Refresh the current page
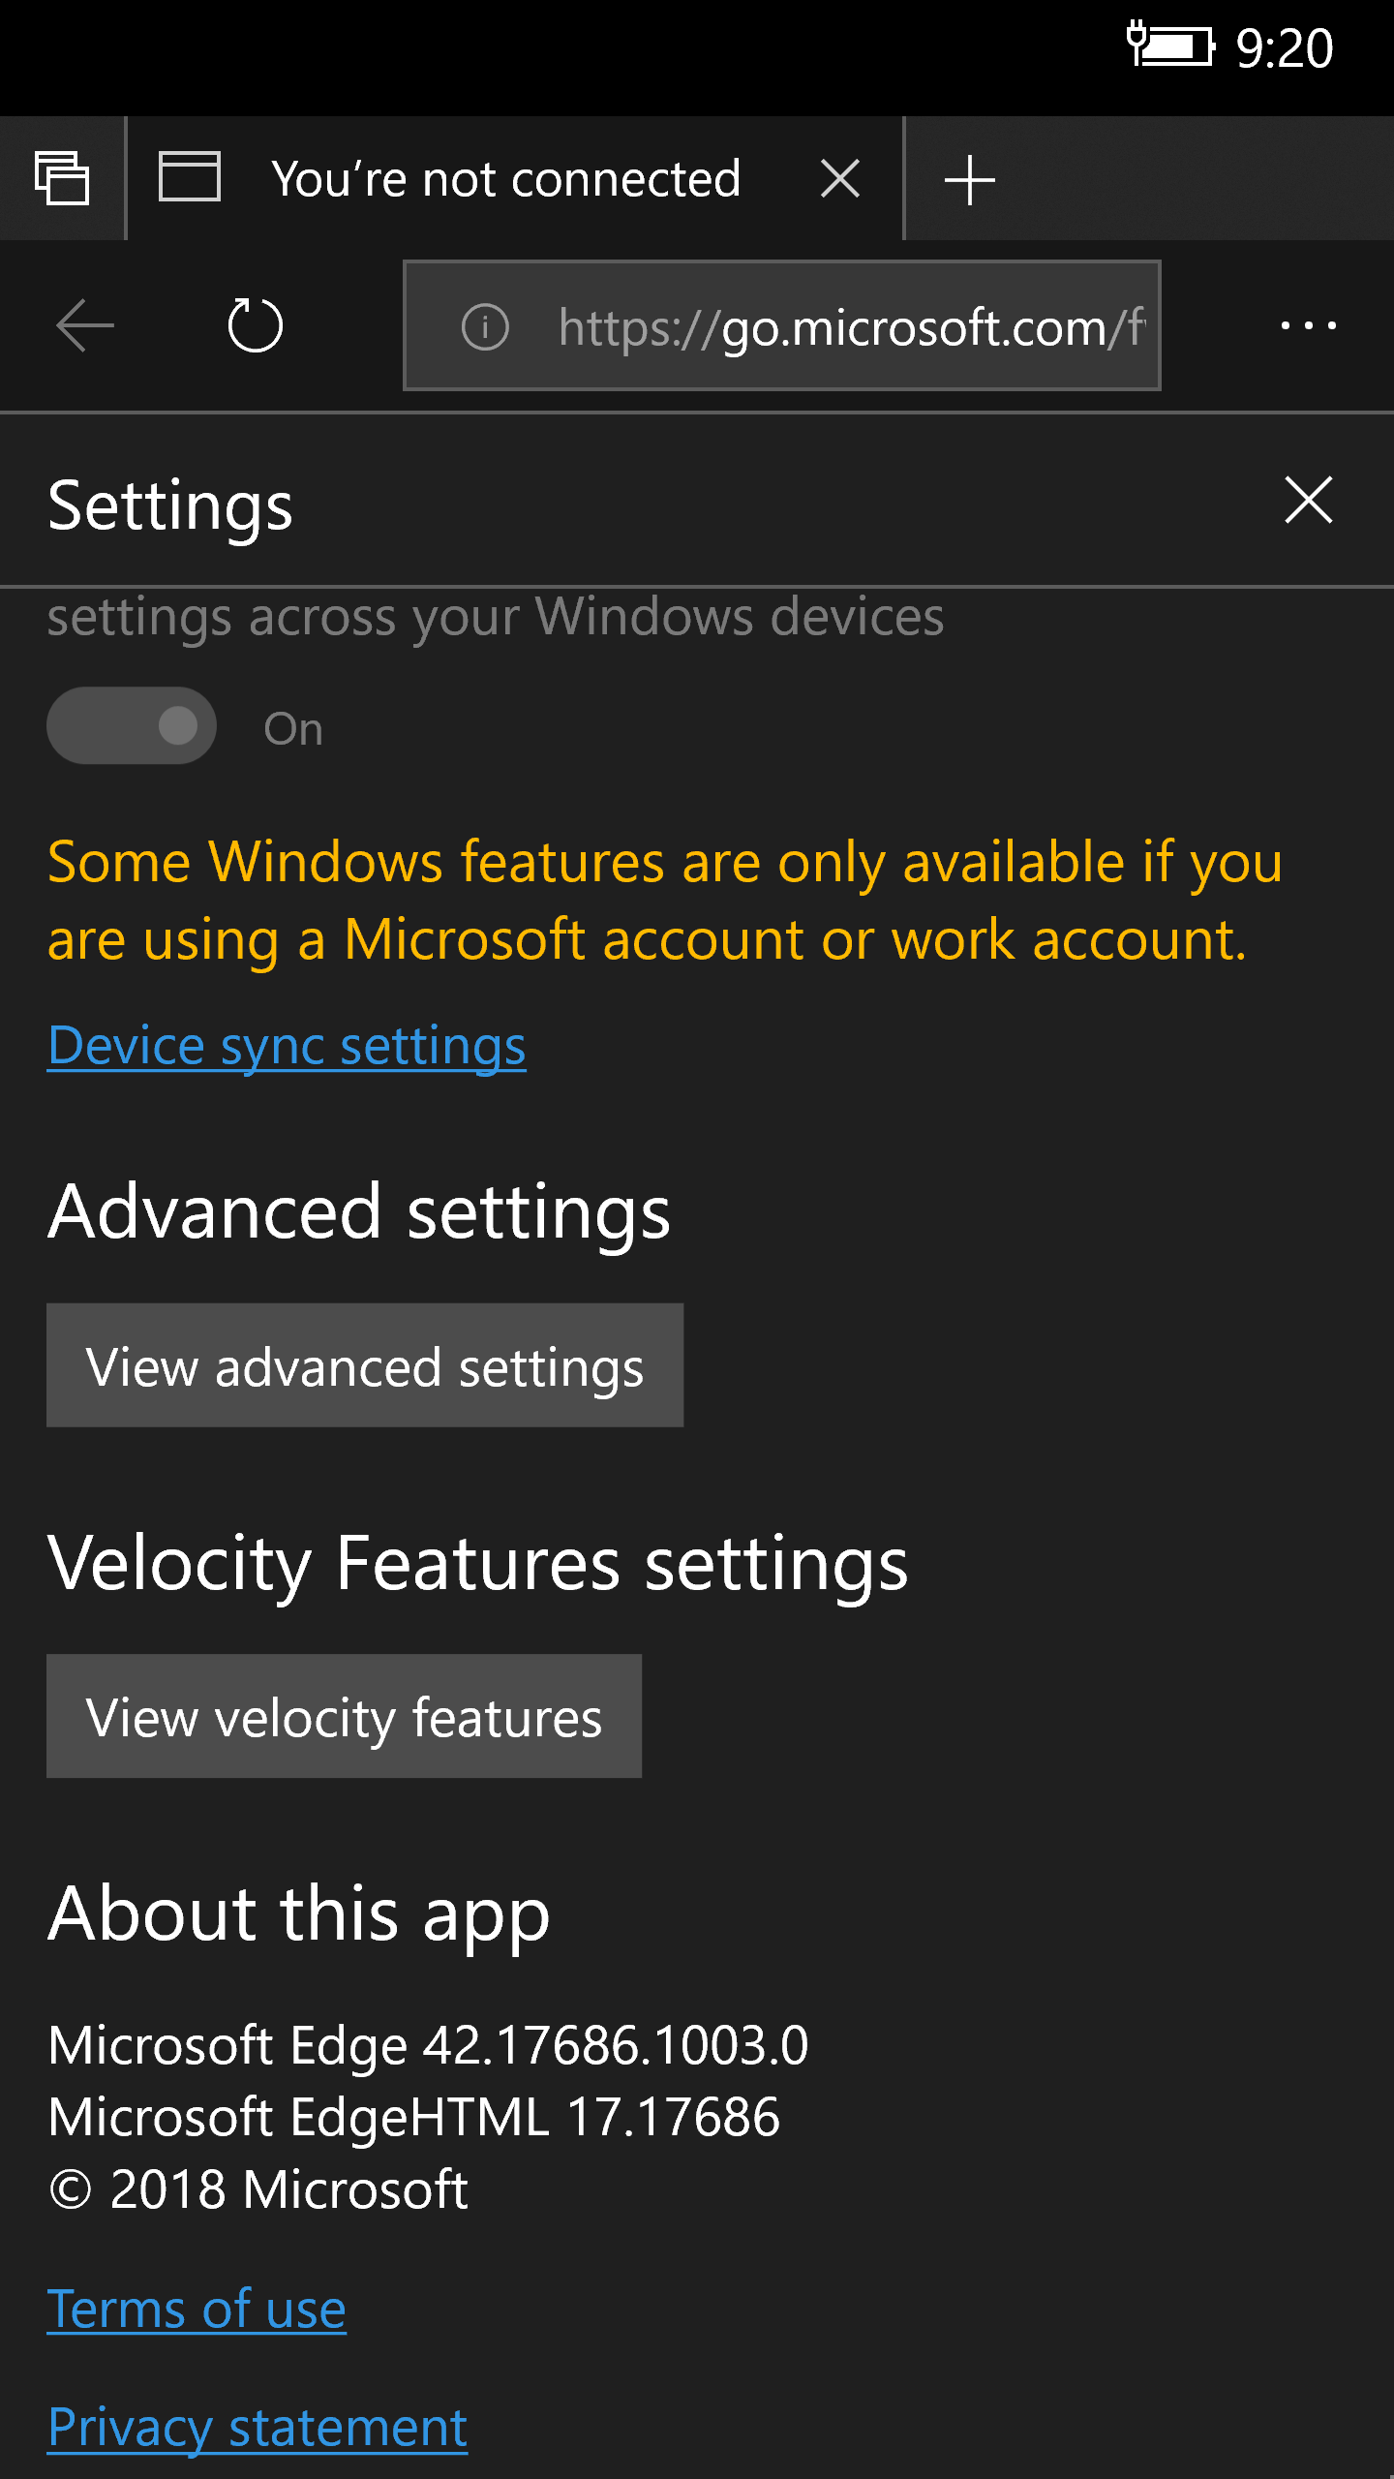The width and height of the screenshot is (1394, 2479). point(255,325)
